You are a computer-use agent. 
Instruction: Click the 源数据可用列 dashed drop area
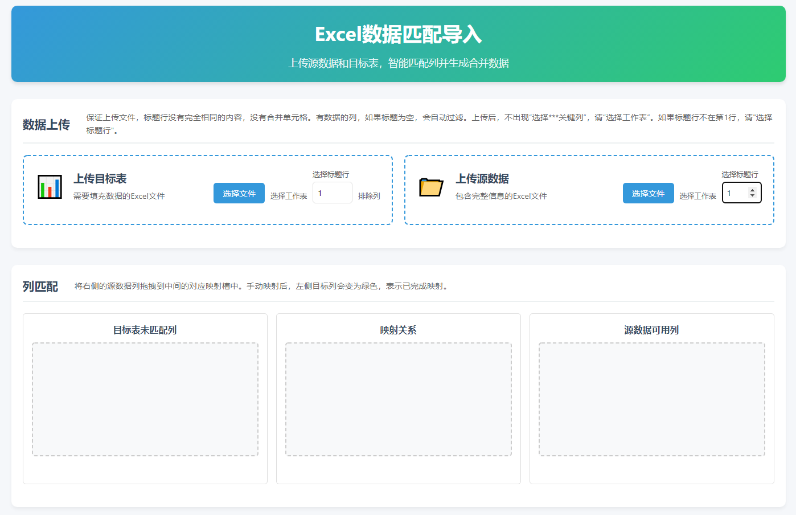pos(651,399)
